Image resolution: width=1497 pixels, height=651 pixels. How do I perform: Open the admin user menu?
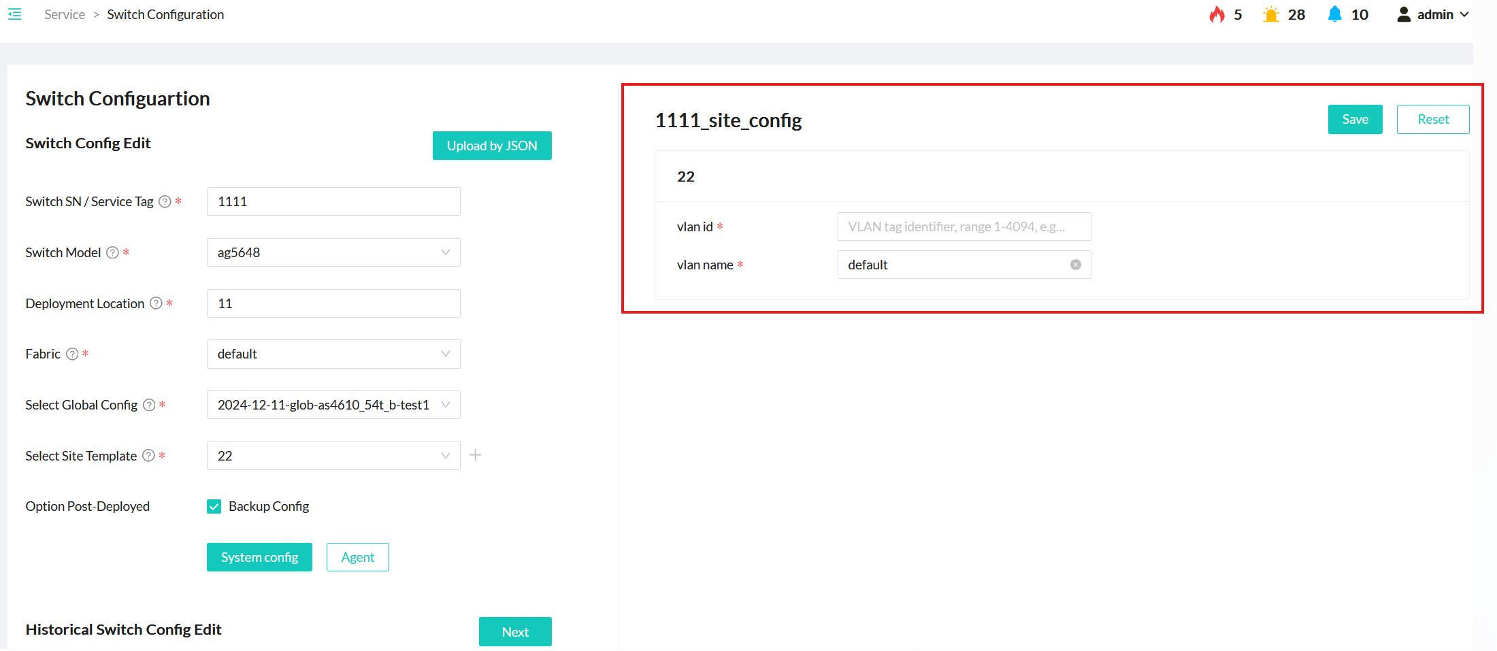pos(1433,14)
